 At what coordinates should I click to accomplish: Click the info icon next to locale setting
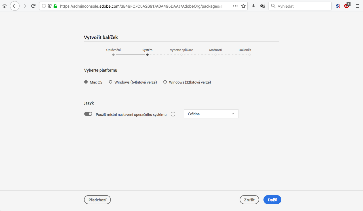[x=173, y=114]
